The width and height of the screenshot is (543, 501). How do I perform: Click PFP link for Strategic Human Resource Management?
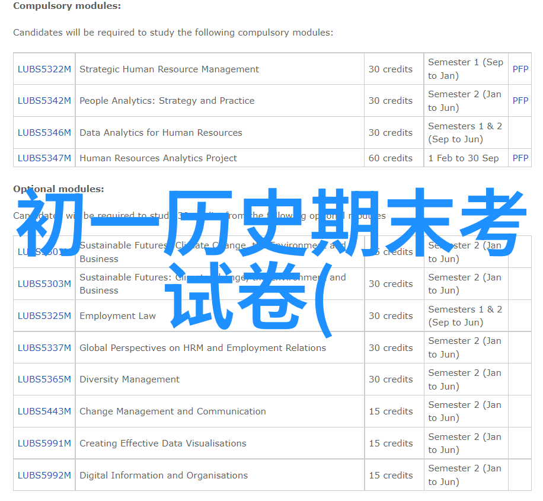pos(520,69)
